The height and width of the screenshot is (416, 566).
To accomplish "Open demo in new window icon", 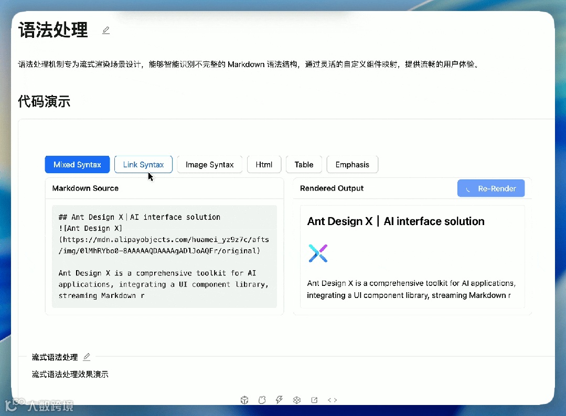I will pyautogui.click(x=314, y=400).
